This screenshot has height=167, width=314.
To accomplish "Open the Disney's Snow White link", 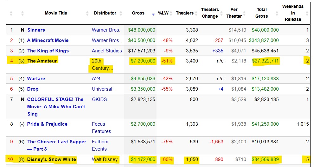I will coord(51,159).
